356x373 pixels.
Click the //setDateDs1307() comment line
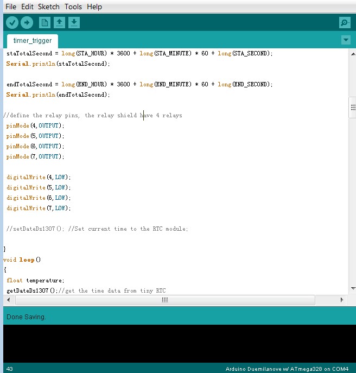[x=97, y=229]
